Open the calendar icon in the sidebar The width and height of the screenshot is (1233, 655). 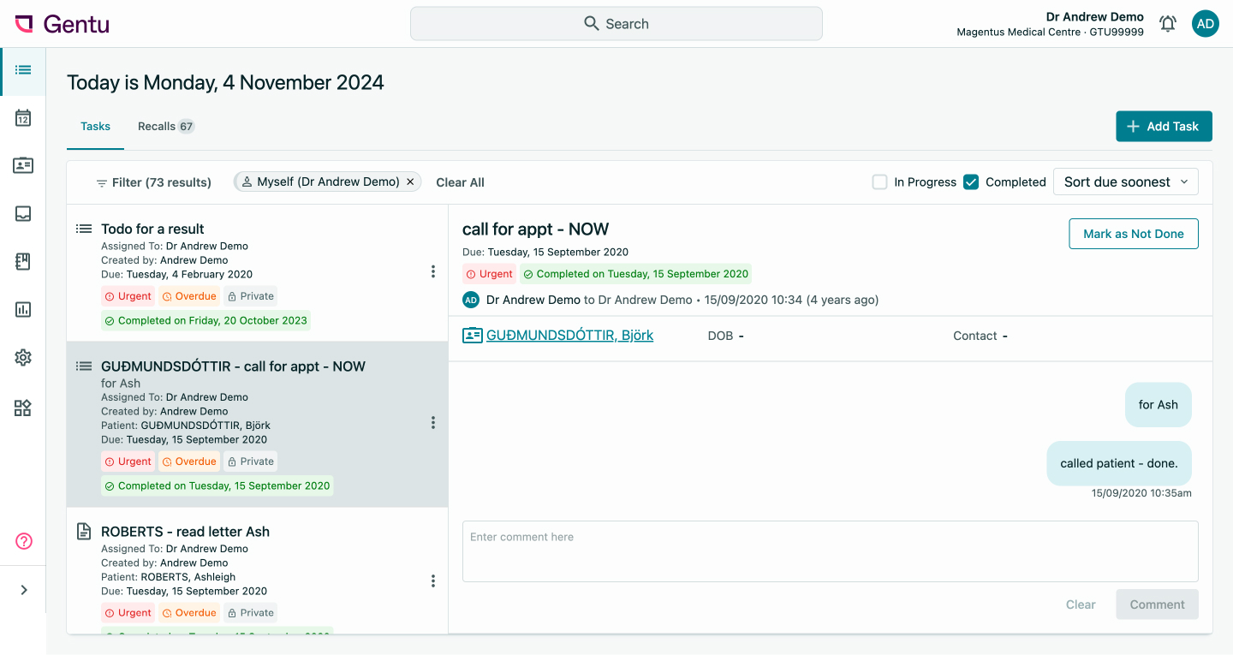pyautogui.click(x=23, y=118)
